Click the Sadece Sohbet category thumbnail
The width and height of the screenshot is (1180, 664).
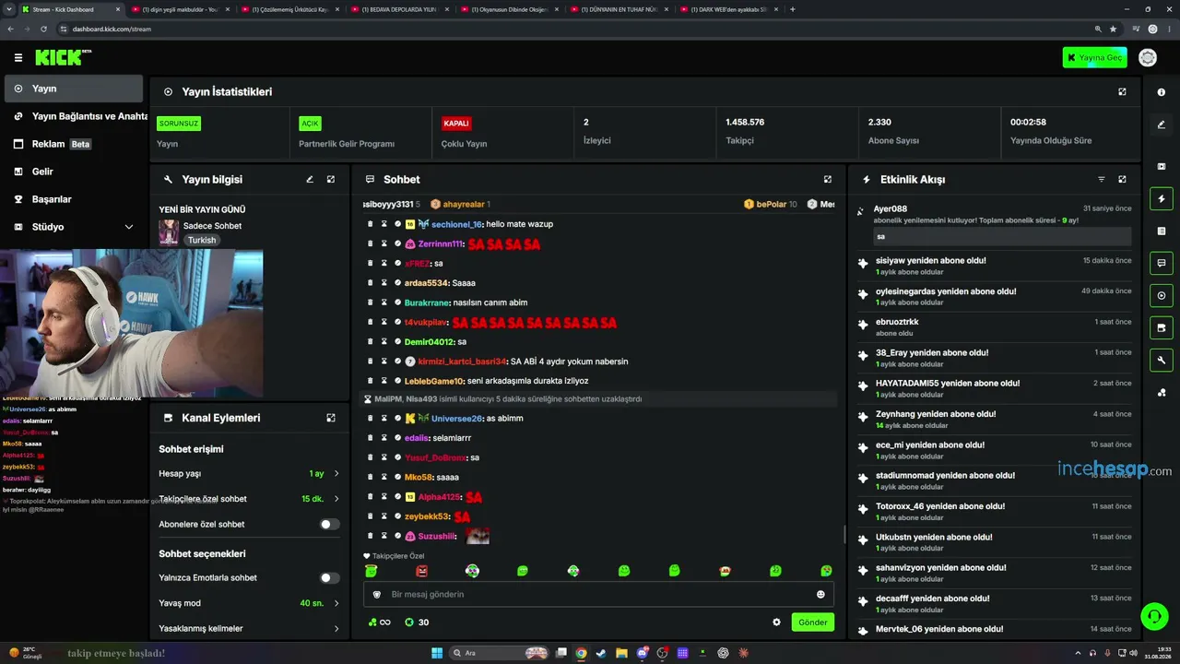pos(169,232)
